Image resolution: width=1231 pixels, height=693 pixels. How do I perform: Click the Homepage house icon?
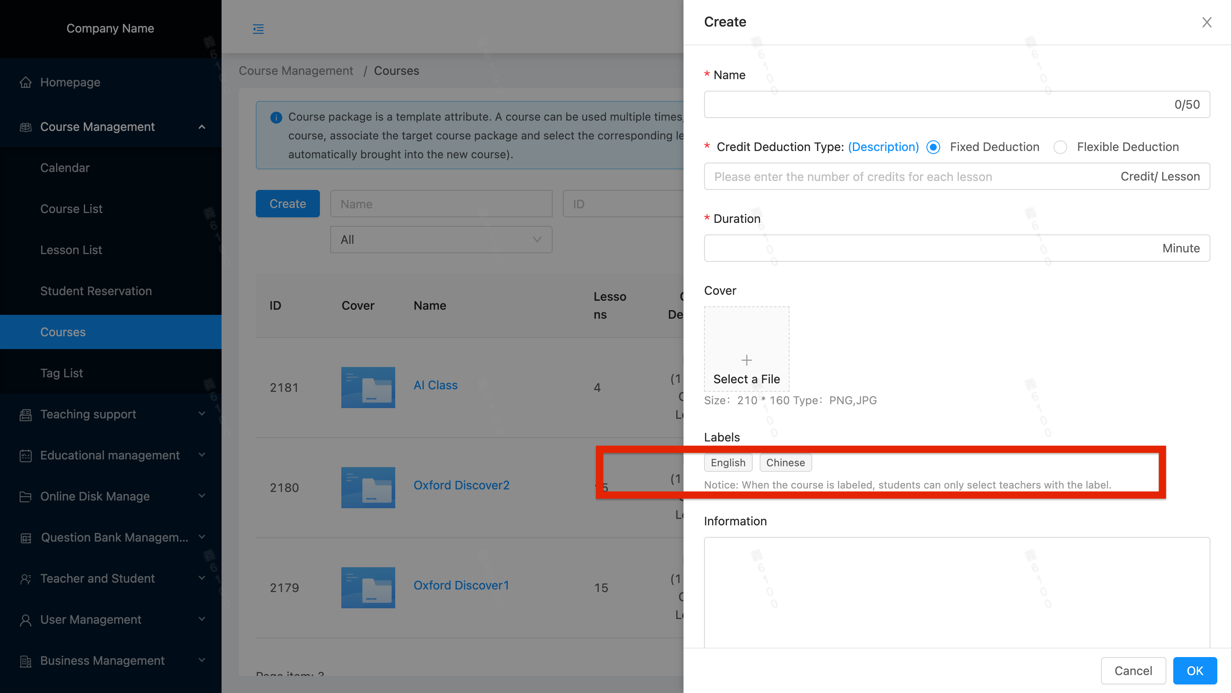click(25, 82)
